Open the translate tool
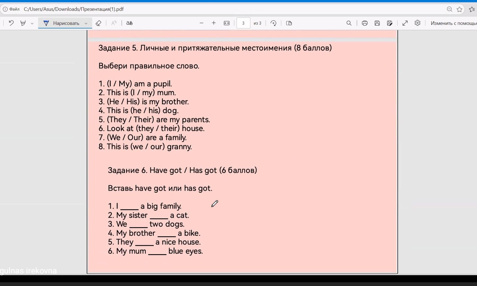The height and width of the screenshot is (286, 477). coord(129,23)
